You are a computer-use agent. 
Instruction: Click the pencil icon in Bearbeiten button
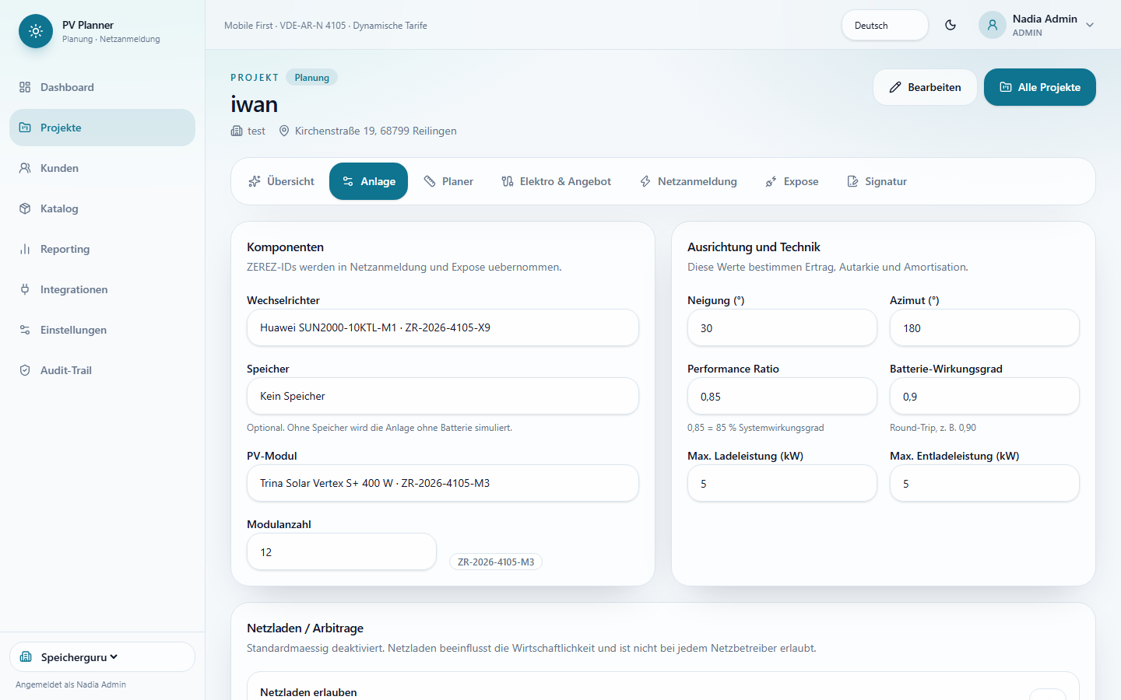895,87
